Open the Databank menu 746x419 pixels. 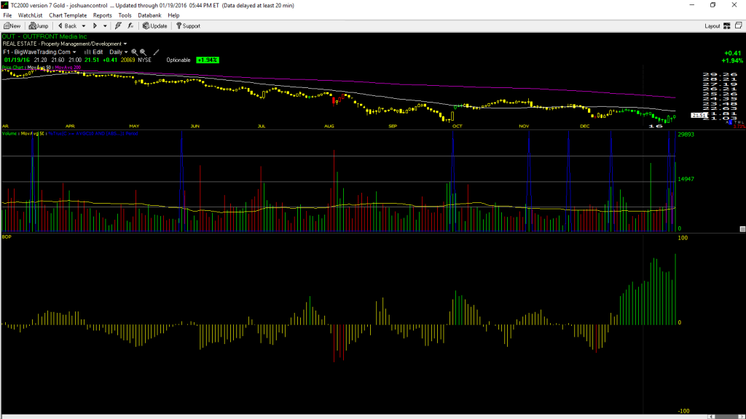(149, 15)
